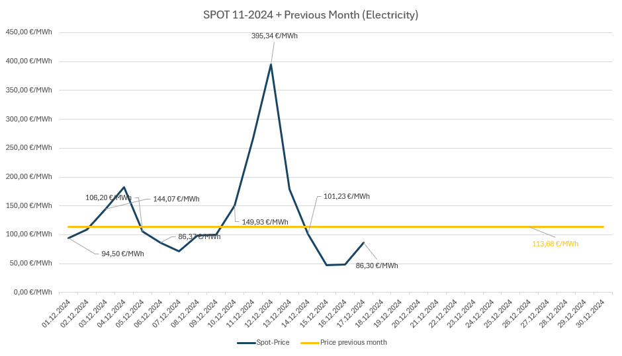This screenshot has height=356, width=622.
Task: Click the 450,00 €/MWh y-axis label
Action: (28, 32)
